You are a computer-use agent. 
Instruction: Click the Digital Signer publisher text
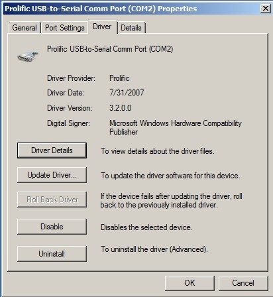pos(176,127)
